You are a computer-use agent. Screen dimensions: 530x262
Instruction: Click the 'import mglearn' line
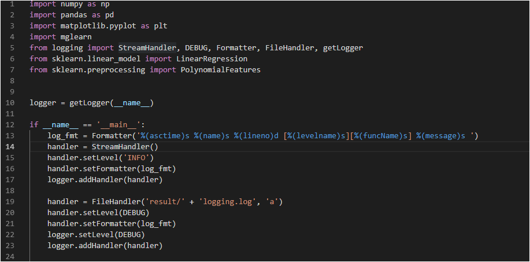[61, 36]
